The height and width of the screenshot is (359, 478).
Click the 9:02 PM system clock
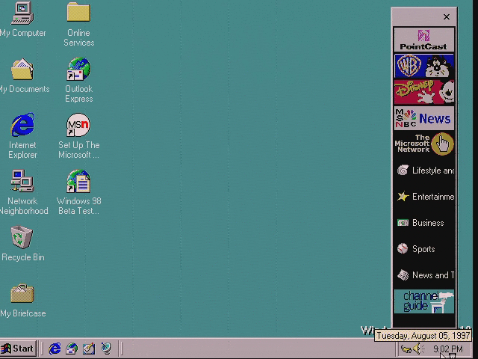448,349
